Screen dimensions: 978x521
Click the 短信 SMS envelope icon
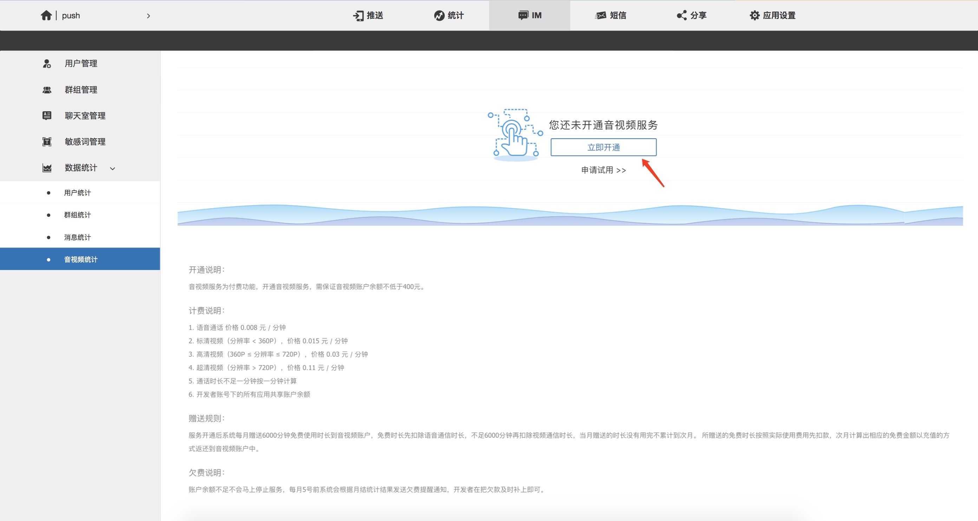click(x=601, y=15)
